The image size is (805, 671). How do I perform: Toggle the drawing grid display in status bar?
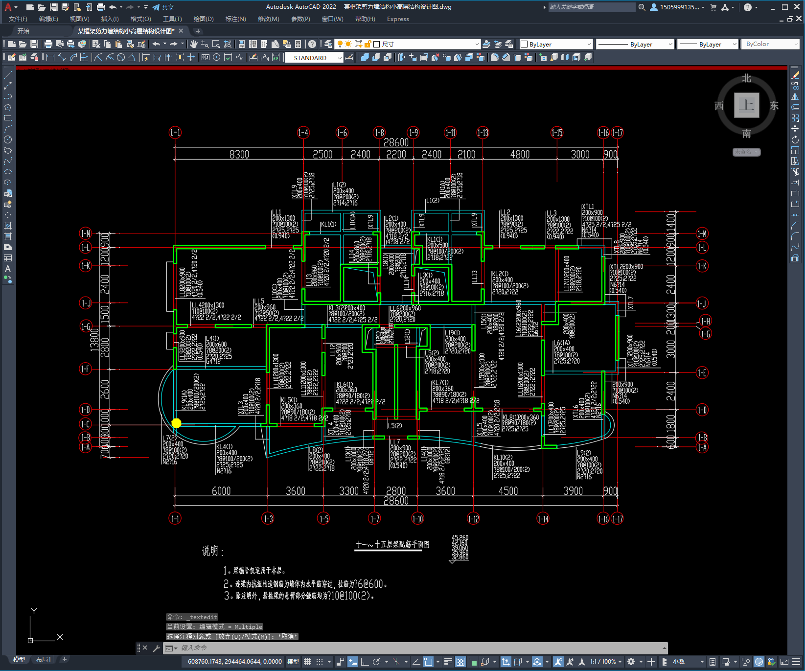[307, 662]
